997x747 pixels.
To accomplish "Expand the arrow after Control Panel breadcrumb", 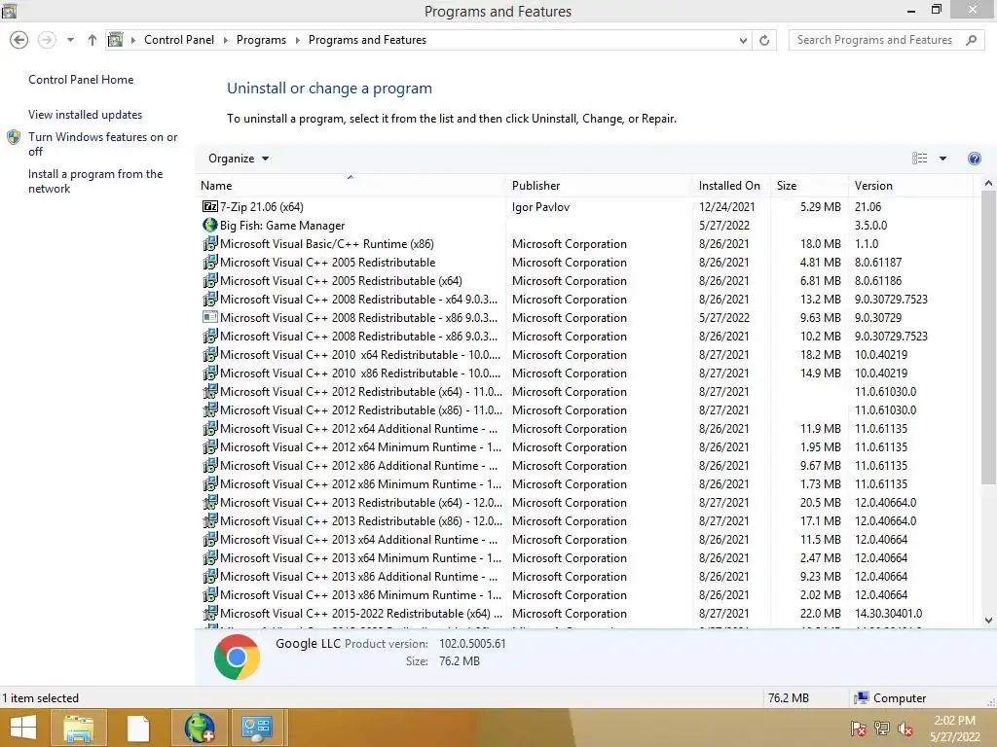I will click(225, 40).
